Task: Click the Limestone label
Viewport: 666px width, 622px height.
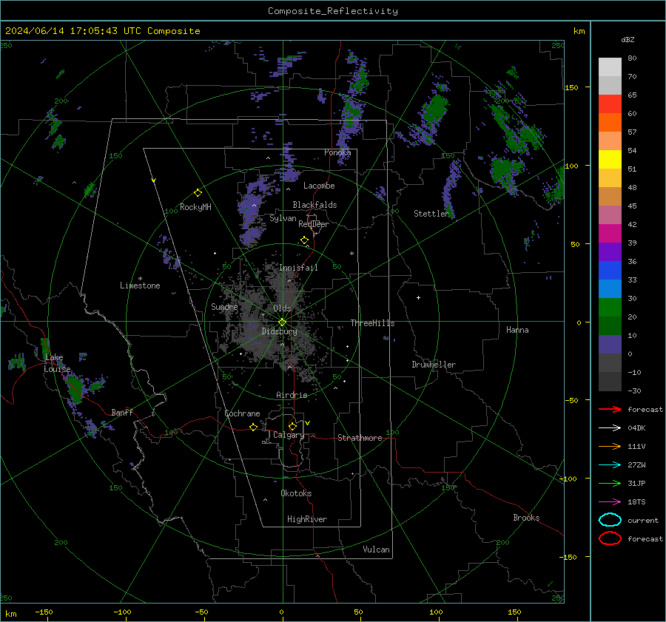Action: [x=140, y=285]
